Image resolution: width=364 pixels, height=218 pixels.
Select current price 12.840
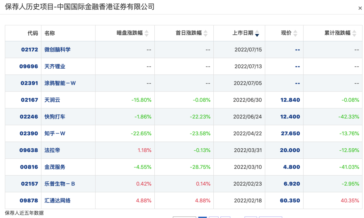click(290, 100)
